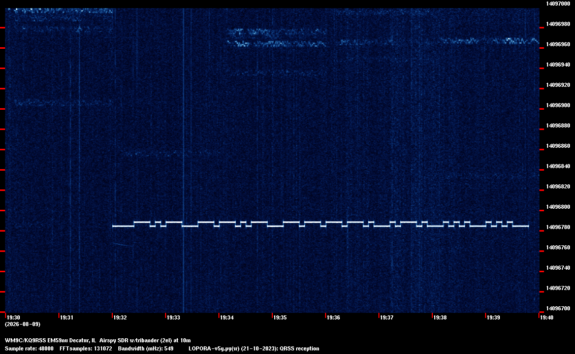The height and width of the screenshot is (354, 575).
Task: Click frequency label 14096740
Action: point(558,268)
